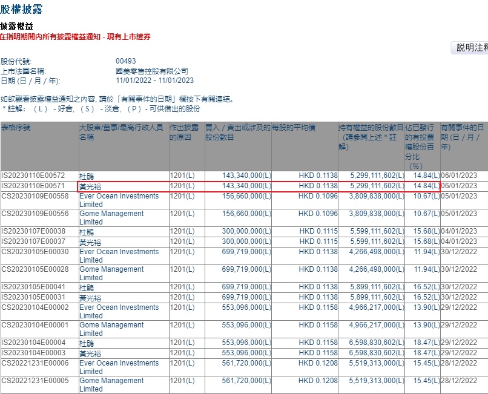Image resolution: width=488 pixels, height=394 pixels.
Task: Select 黃光裕 name in row IS20230105E00031
Action: (x=90, y=297)
